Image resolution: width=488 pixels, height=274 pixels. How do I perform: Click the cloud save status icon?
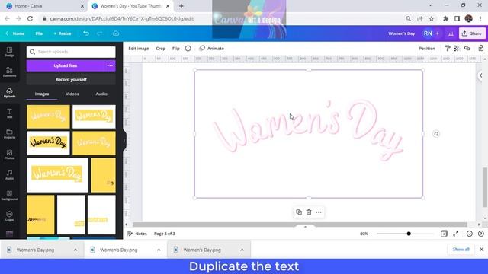click(x=116, y=33)
